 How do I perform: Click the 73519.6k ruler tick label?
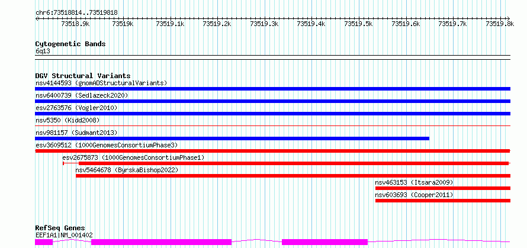tap(406, 24)
